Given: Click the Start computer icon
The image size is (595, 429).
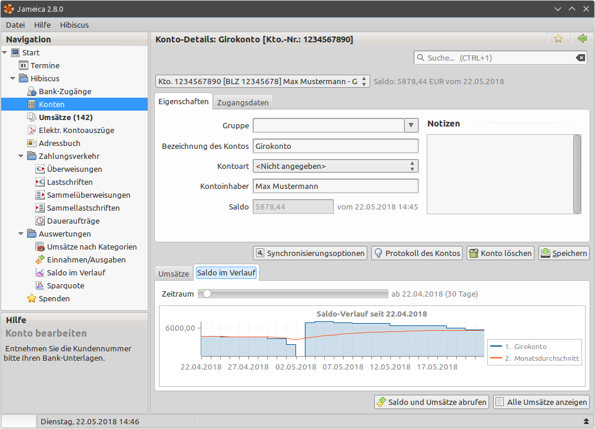Looking at the screenshot, I should point(15,52).
